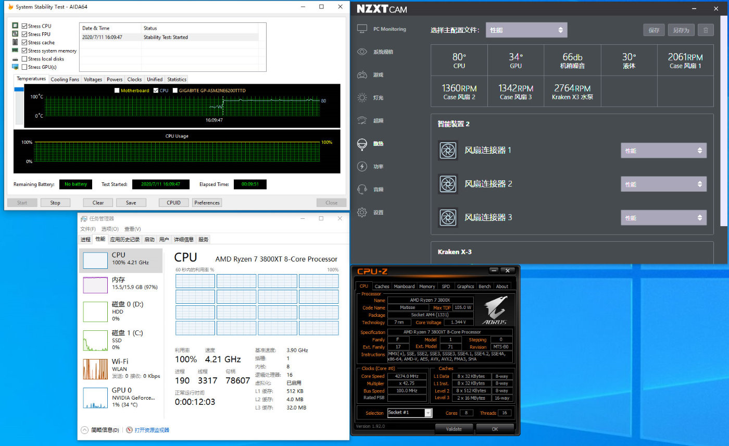Click the Task Manager title bar icon

tap(83, 218)
